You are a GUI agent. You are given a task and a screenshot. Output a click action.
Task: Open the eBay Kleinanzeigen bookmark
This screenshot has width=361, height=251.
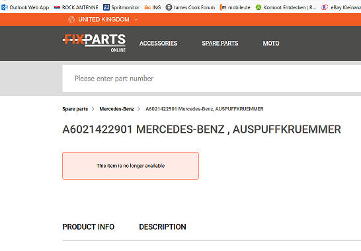pos(341,7)
